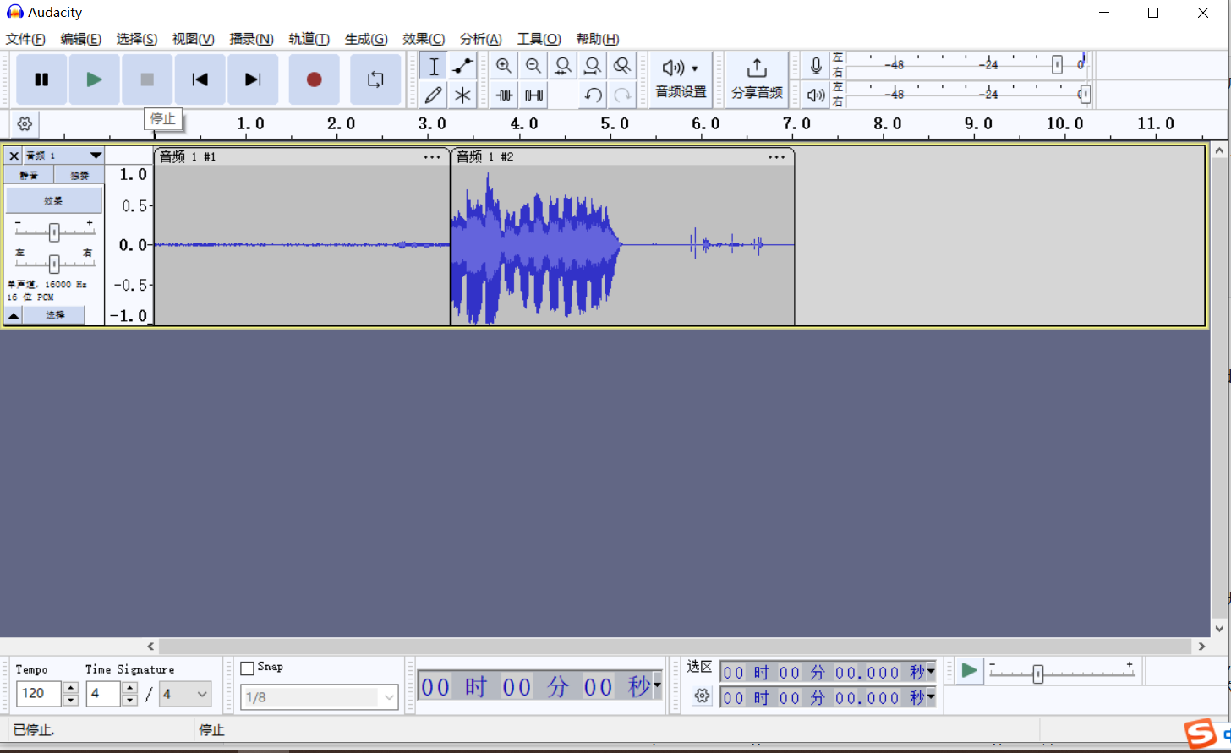Adjust the track pan 左/右 slider
1231x753 pixels.
pyautogui.click(x=54, y=263)
